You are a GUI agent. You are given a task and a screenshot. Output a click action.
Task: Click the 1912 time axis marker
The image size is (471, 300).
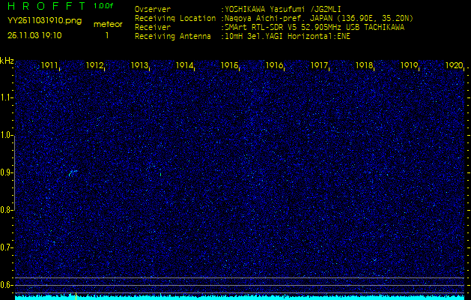coord(94,65)
